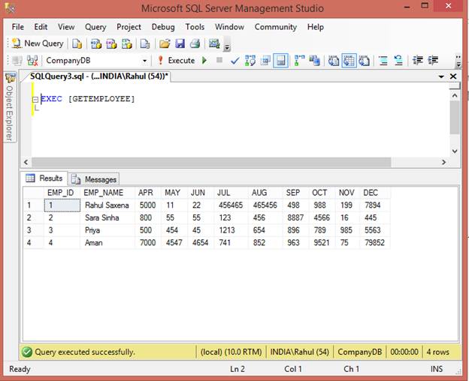Open the View menu
Image resolution: width=469 pixels, height=381 pixels.
point(66,27)
